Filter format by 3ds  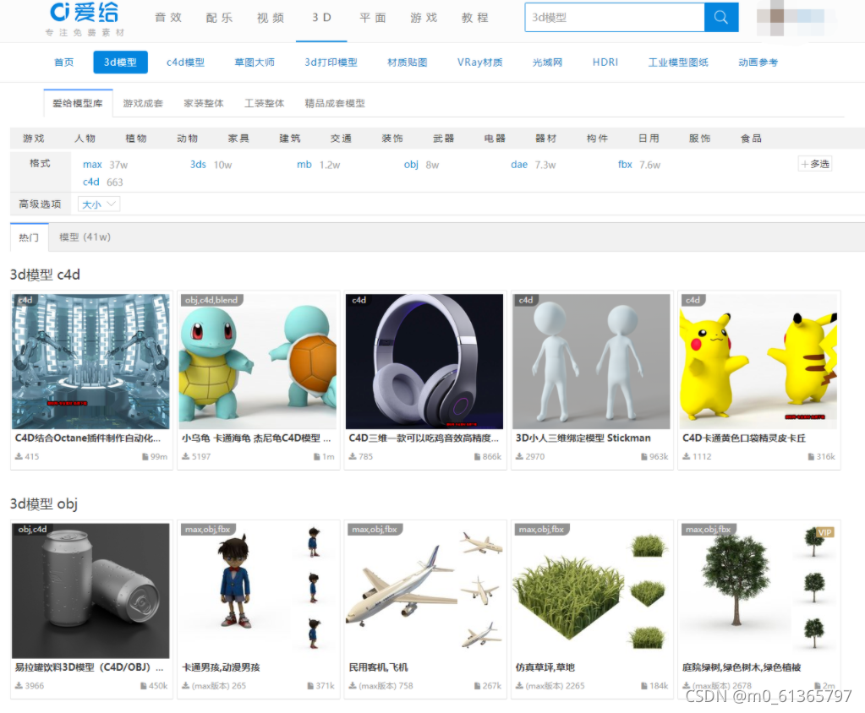198,164
